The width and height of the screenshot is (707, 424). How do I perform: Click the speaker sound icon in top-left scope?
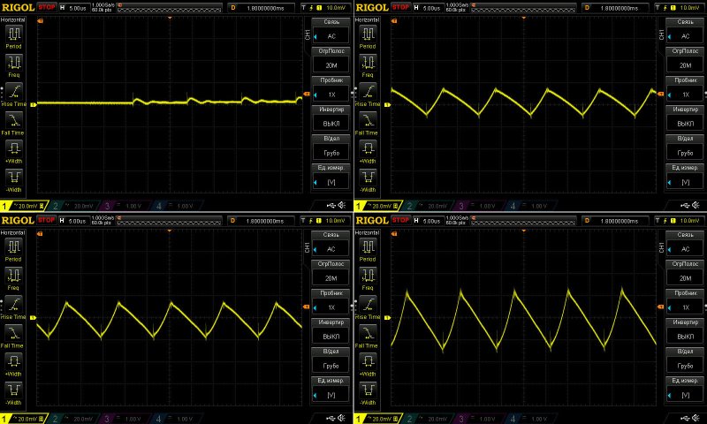pyautogui.click(x=341, y=206)
